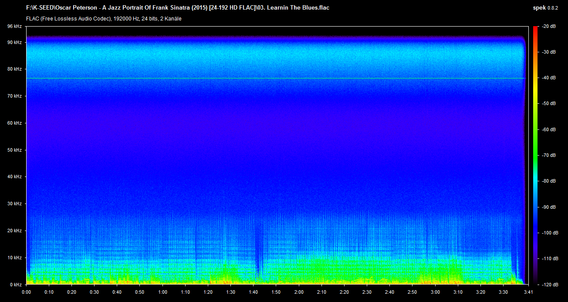Select the 40 kHz frequency axis label
Screen dimensions: 568x302
[x=14, y=177]
